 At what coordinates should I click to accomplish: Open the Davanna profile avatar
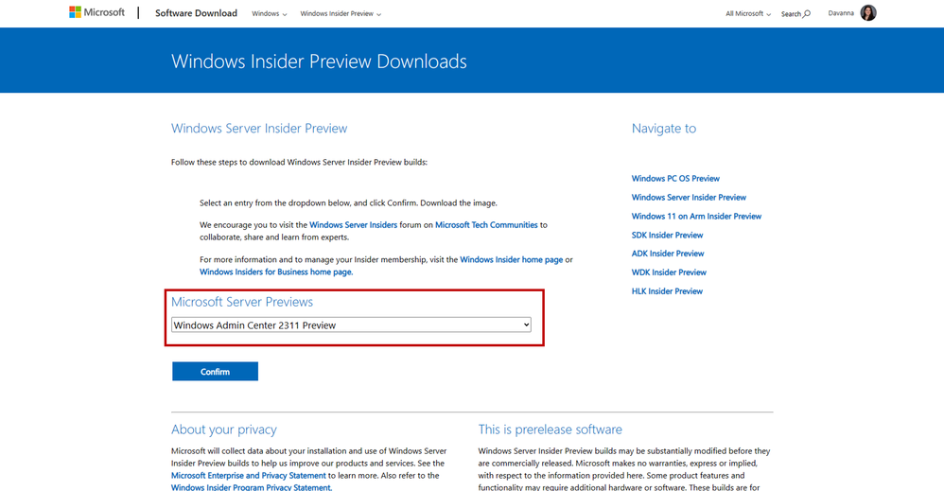pos(868,12)
